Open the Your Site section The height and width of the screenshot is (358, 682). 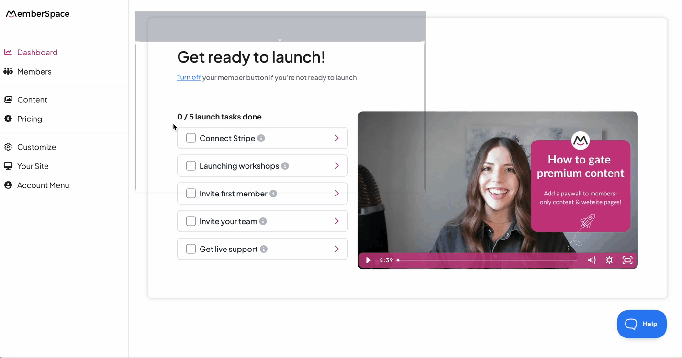[x=33, y=166]
